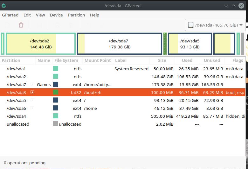248x169 pixels.
Task: Open the Help menu
Action: point(94,15)
